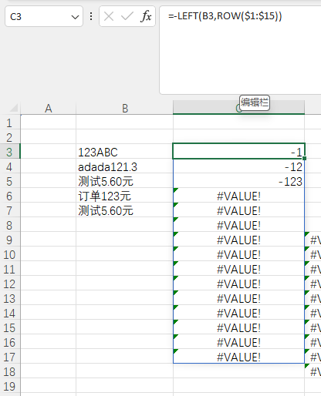The height and width of the screenshot is (396, 321).
Task: Select row 12 header
Action: click(10, 284)
